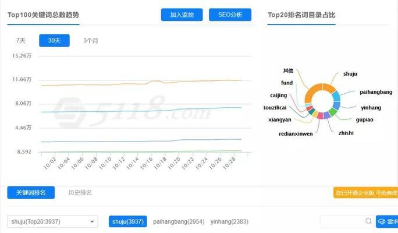The image size is (398, 233).
Task: Choose the yinhang(2383) directory filter
Action: click(x=229, y=221)
